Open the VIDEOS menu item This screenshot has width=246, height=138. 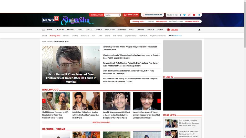(x=160, y=30)
